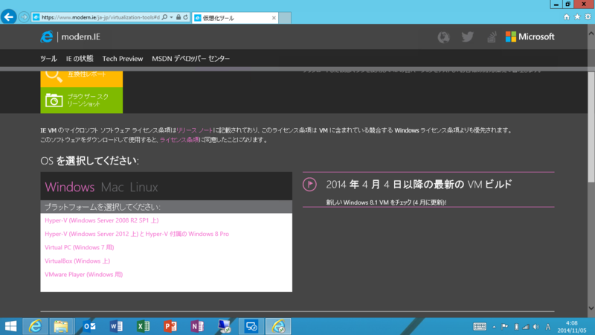The height and width of the screenshot is (335, 595).
Task: Open Internet Explorer from taskbar
Action: 35,326
